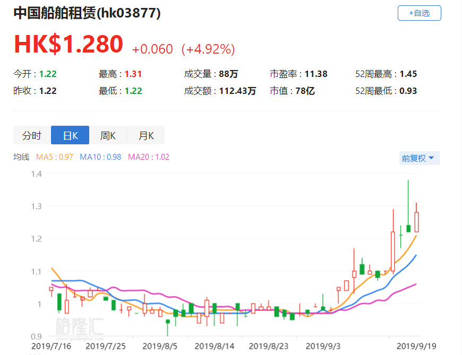Click the 市盈率 value 11.38

[316, 74]
